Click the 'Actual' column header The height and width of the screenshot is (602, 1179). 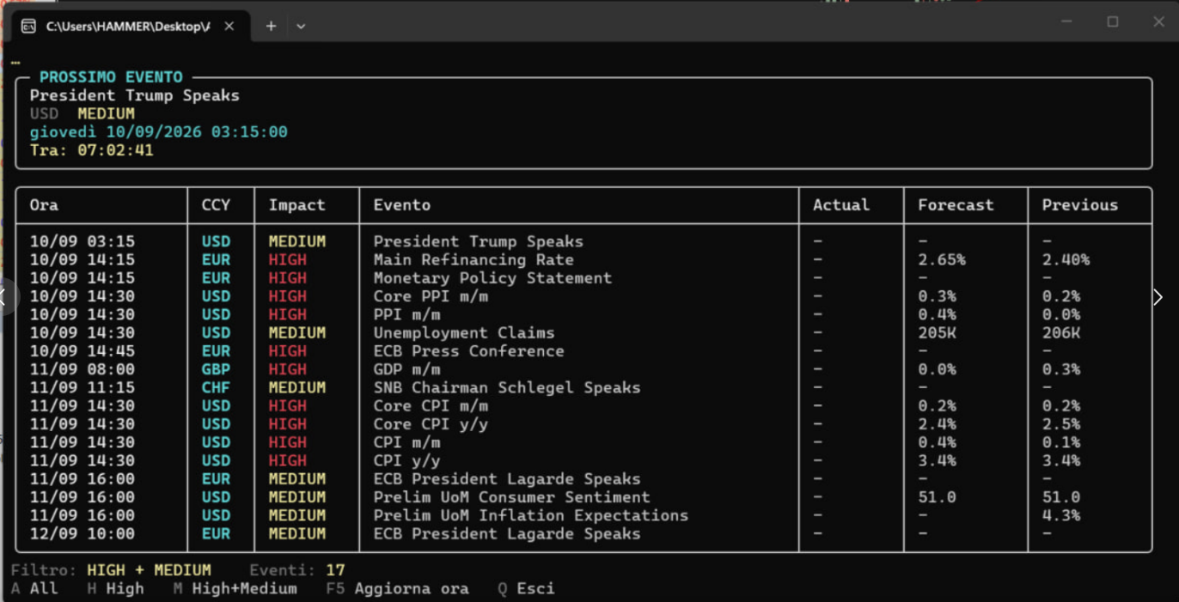(x=841, y=205)
